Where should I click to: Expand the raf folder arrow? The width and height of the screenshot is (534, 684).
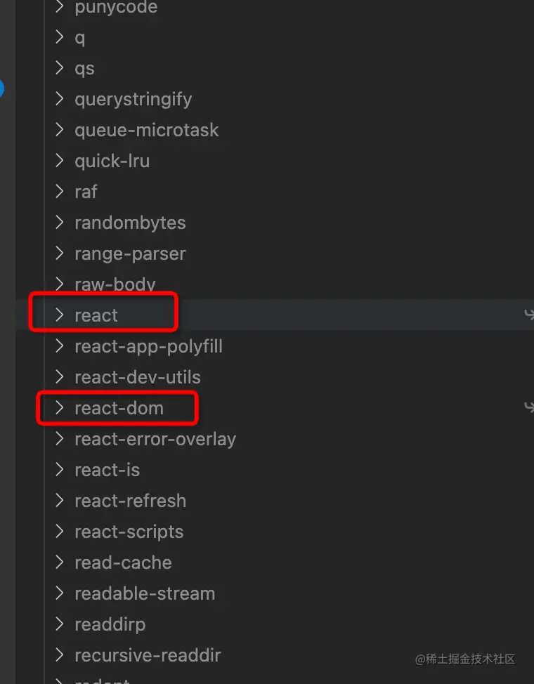pos(60,192)
